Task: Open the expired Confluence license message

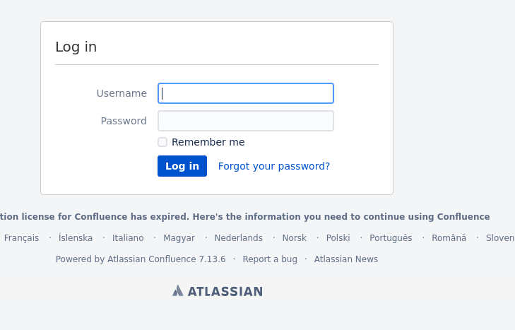Action: 244,217
